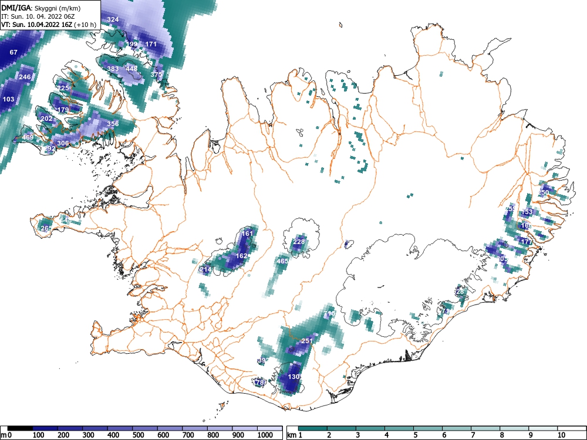This screenshot has height=440, width=587.
Task: Click the map value 448
Action: point(131,69)
